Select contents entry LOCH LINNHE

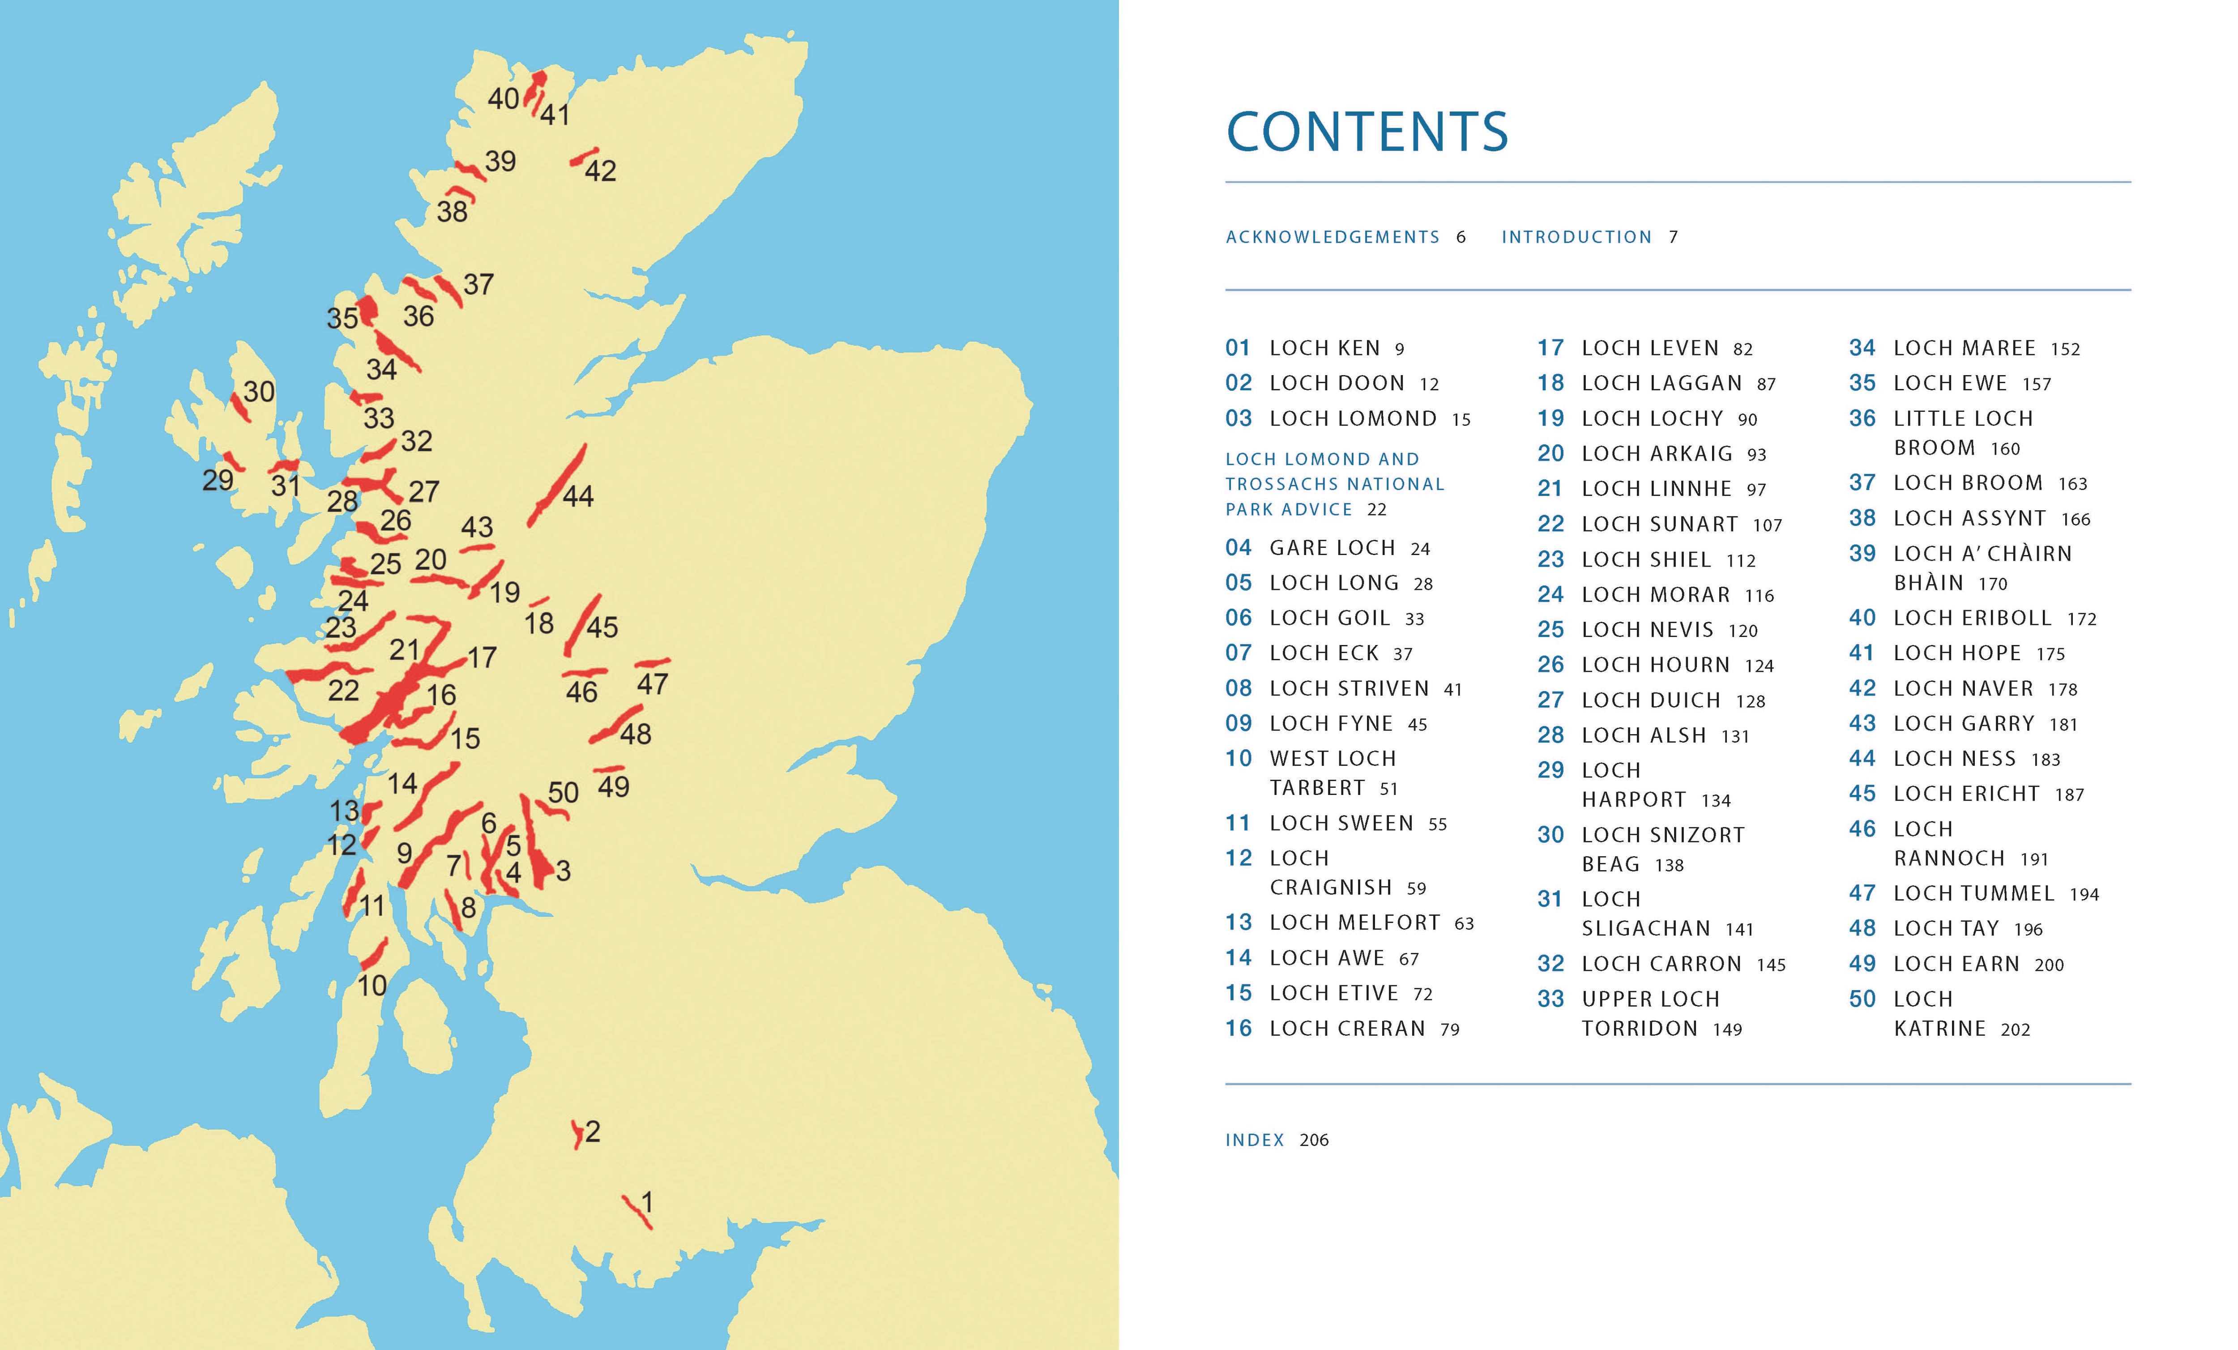click(1652, 489)
